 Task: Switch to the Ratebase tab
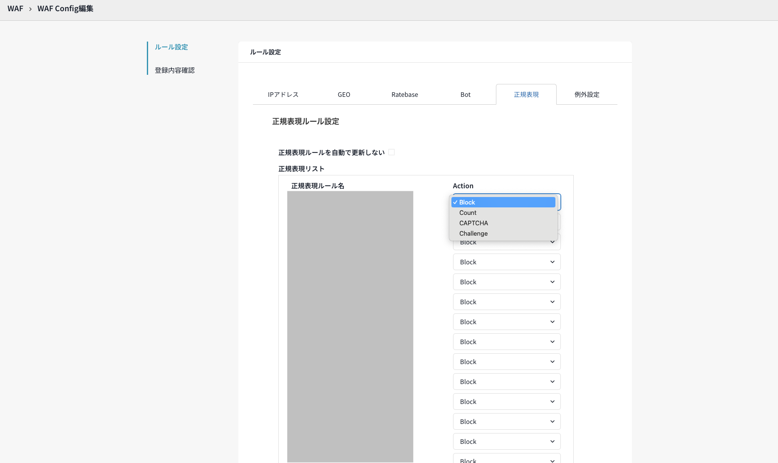(x=404, y=95)
